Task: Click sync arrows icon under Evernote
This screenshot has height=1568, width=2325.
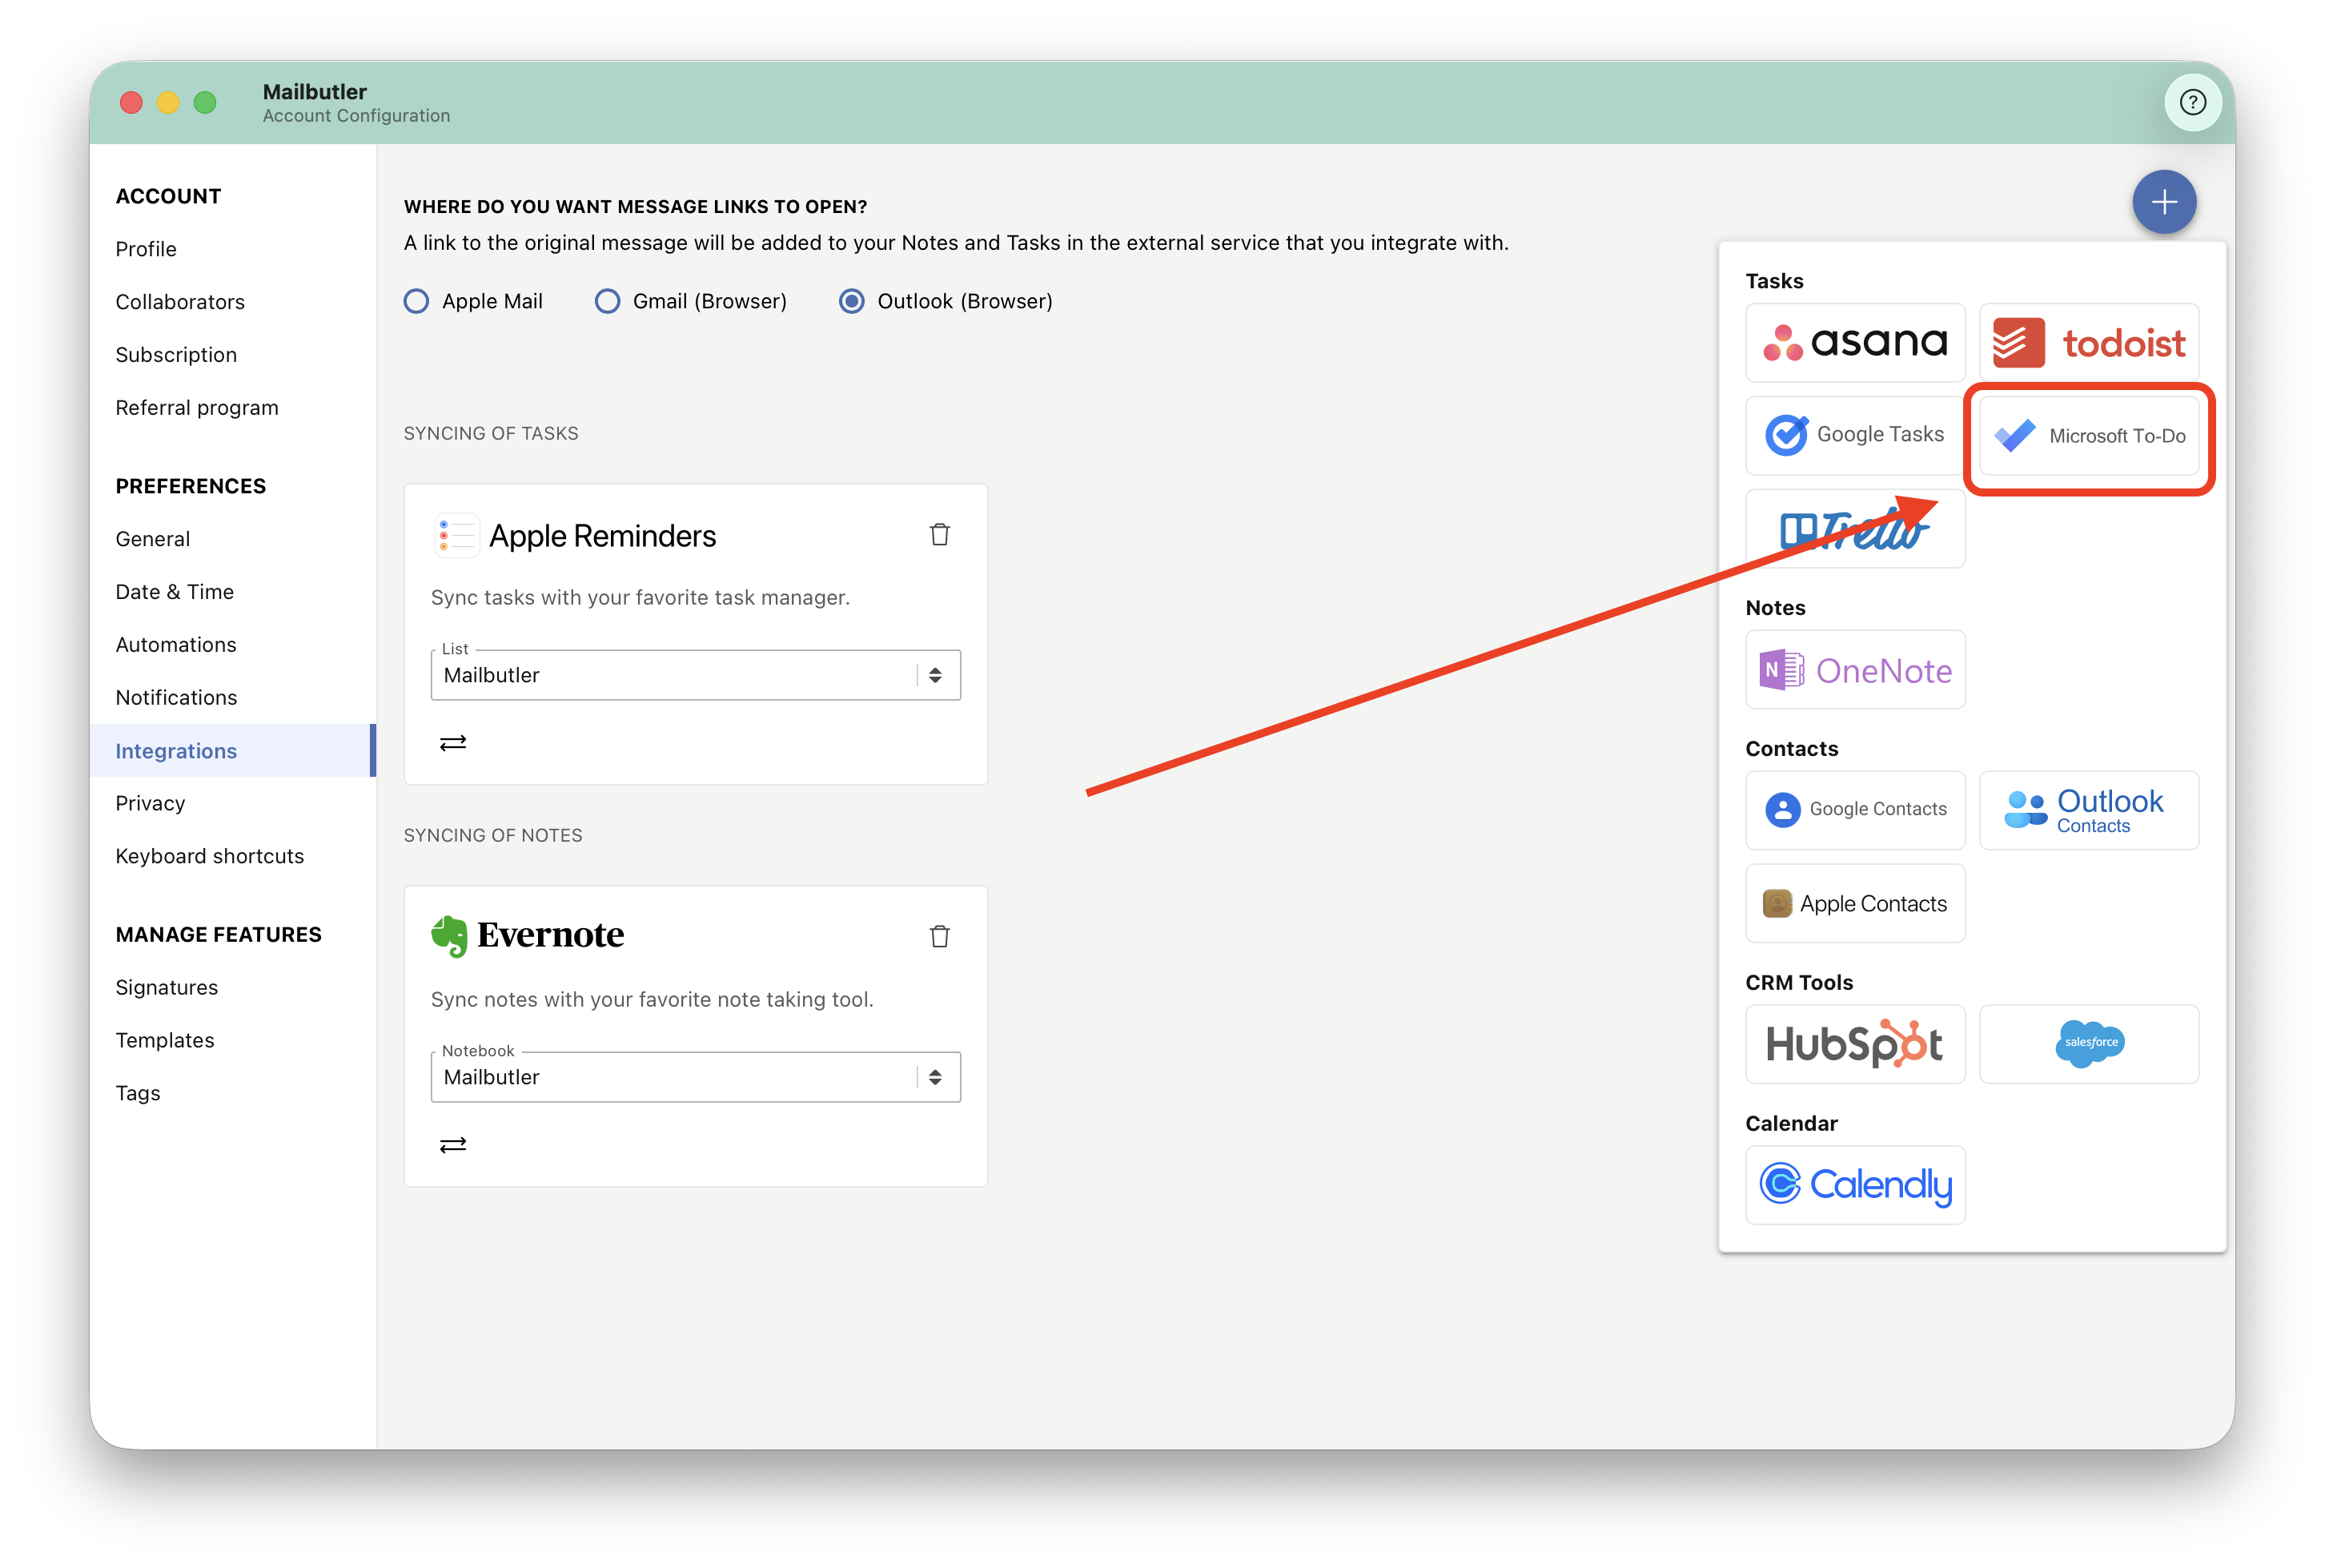Action: tap(453, 1145)
